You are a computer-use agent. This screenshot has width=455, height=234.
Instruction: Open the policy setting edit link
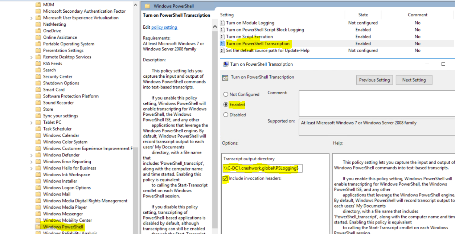[164, 27]
